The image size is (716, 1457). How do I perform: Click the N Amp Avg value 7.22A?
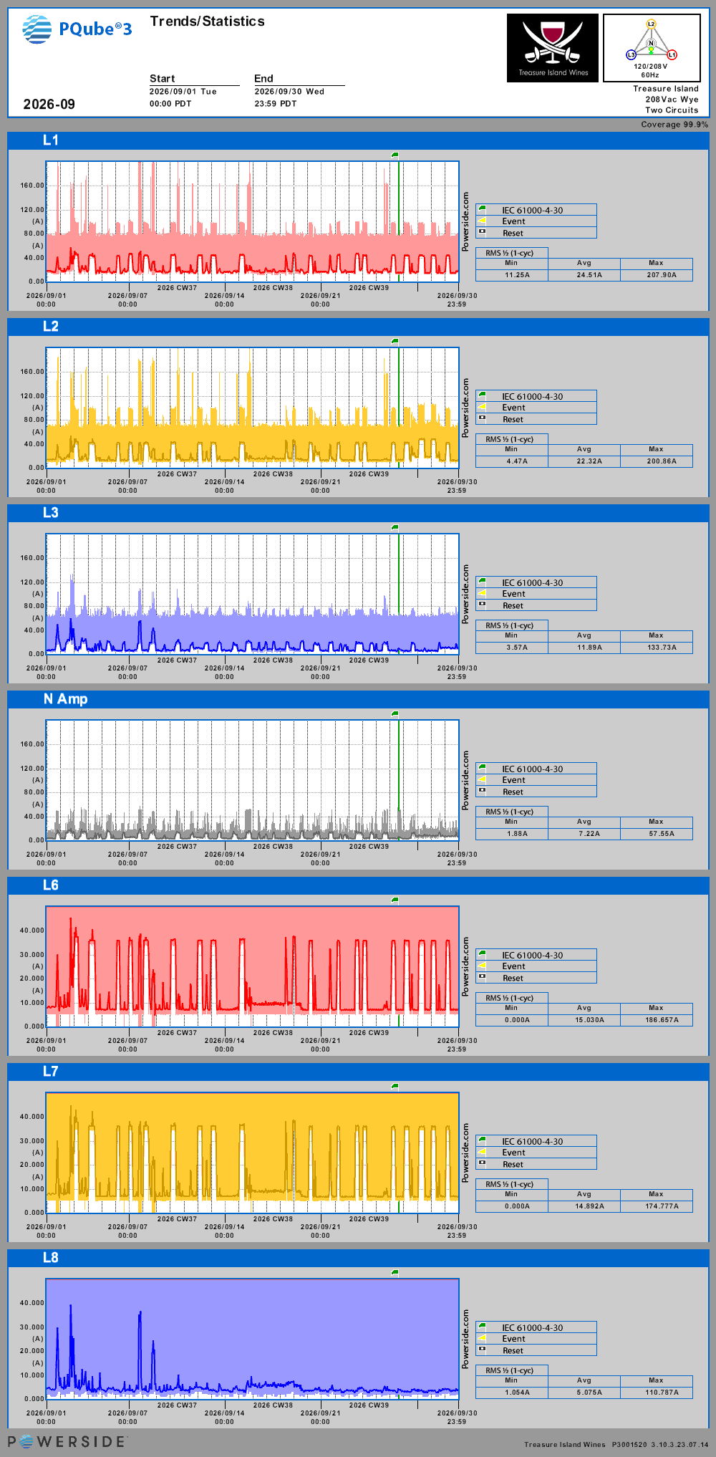coord(589,834)
